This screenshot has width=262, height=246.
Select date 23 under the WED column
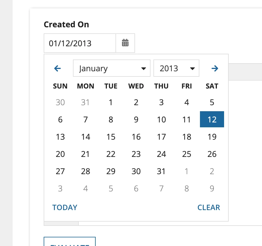pyautogui.click(x=136, y=154)
